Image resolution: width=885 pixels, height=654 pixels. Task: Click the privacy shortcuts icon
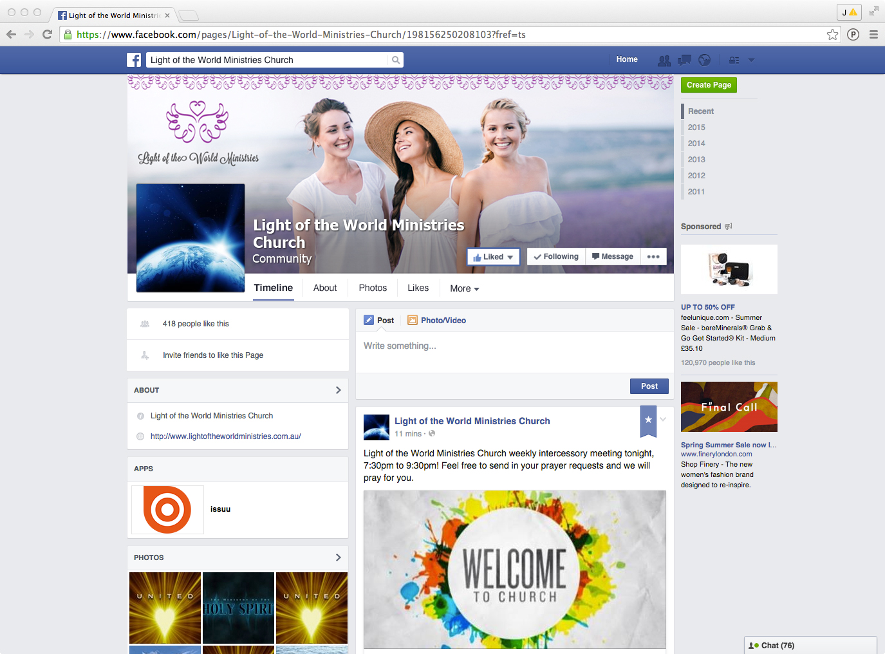[734, 60]
